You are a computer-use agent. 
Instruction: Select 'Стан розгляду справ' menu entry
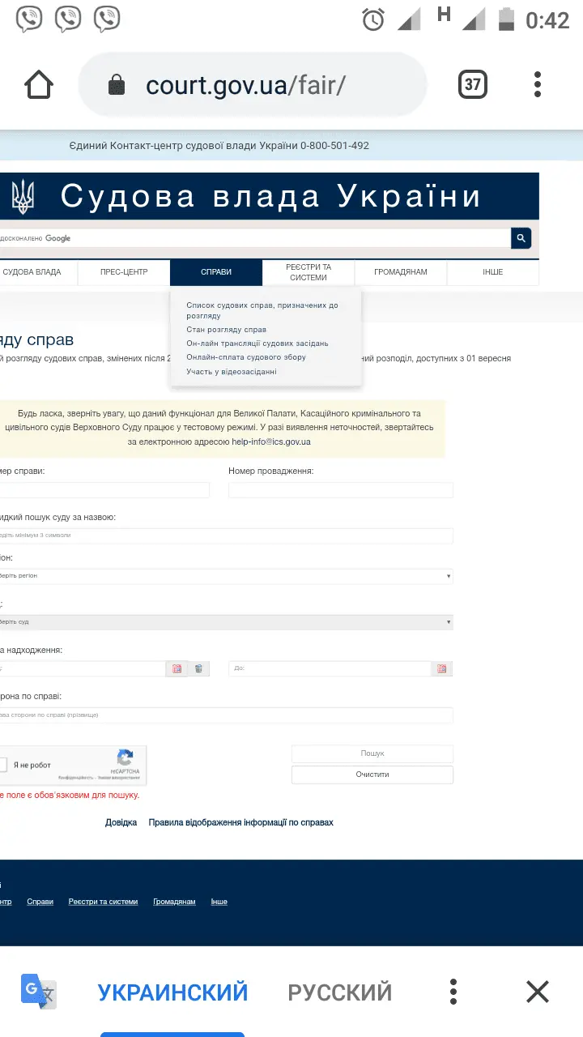tap(226, 330)
